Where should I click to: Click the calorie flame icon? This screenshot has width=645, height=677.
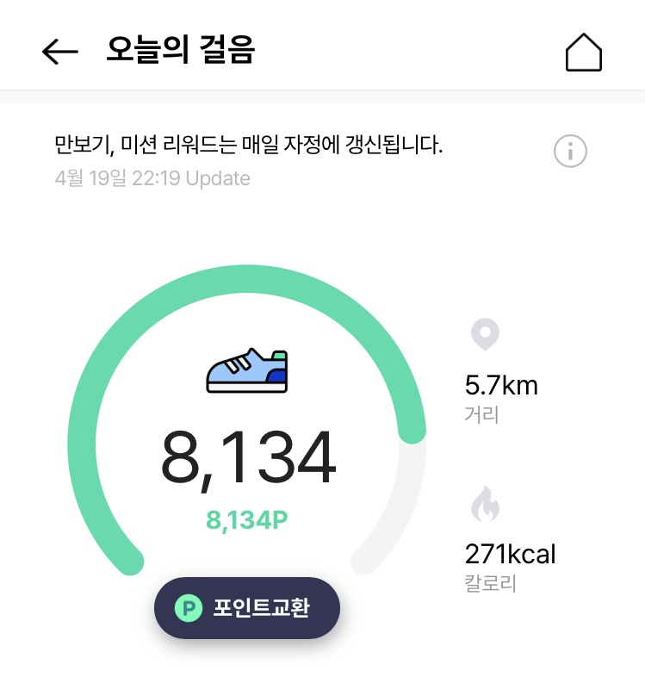[485, 504]
